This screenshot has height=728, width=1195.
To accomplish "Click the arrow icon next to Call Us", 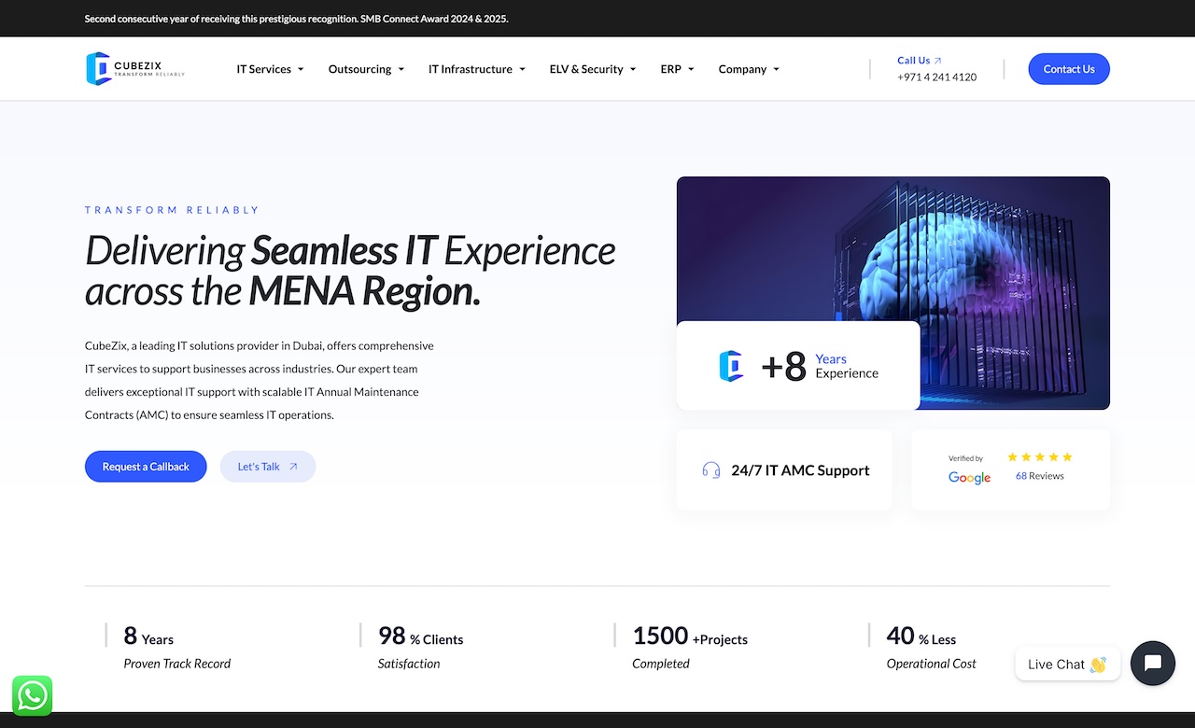I will pyautogui.click(x=938, y=61).
